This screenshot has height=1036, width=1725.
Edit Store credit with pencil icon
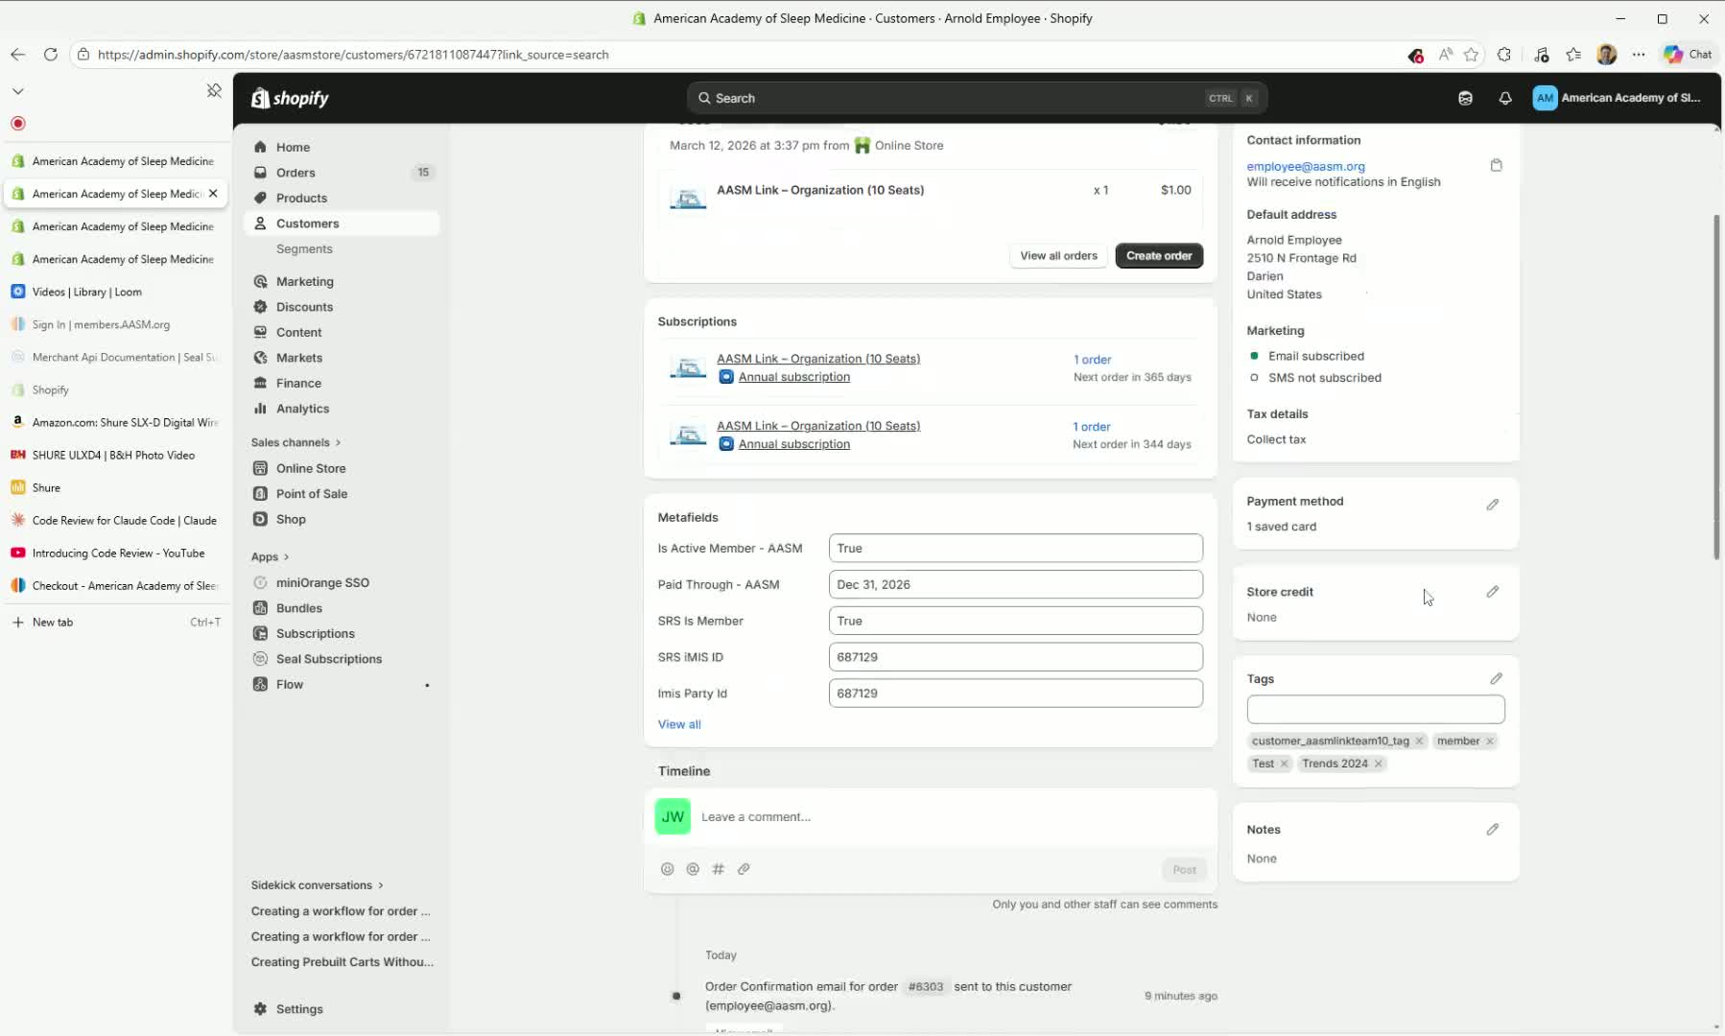tap(1493, 592)
